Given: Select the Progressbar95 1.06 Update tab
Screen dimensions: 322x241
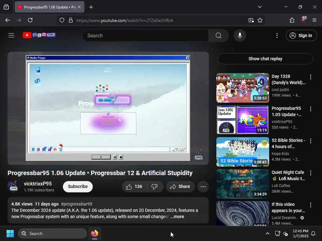Looking at the screenshot, I should coord(49,7).
